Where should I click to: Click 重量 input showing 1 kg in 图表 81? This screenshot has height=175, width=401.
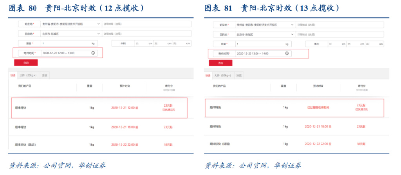click(264, 44)
